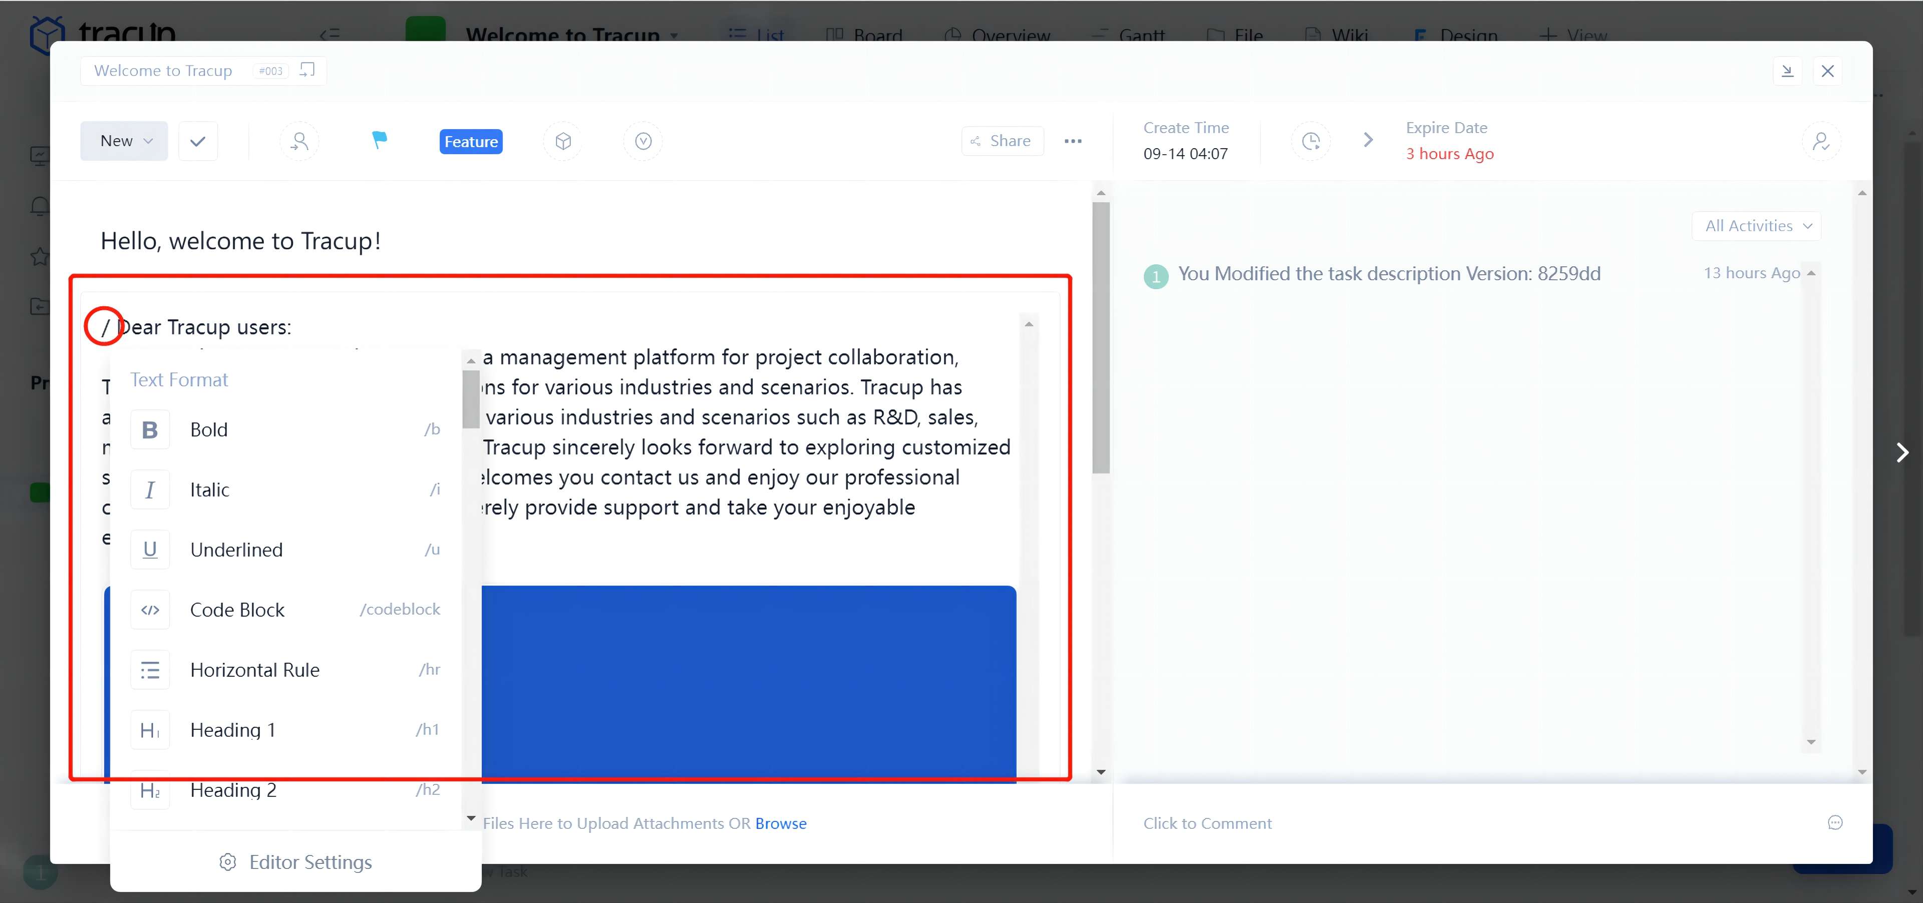Click the assignee person icon in the toolbar

[x=299, y=140]
